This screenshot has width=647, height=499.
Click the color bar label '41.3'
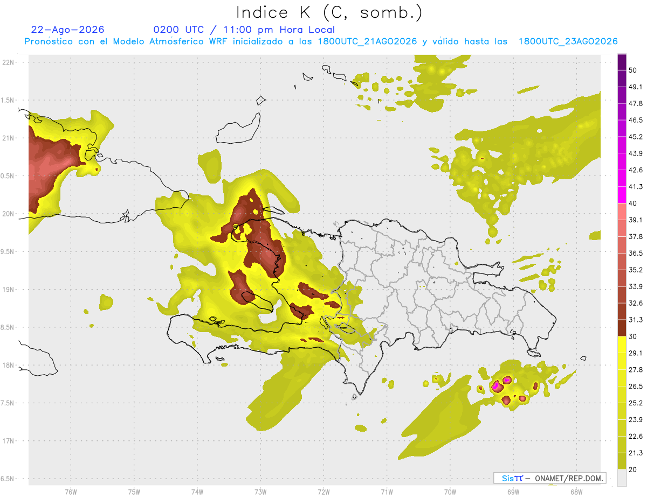(636, 187)
